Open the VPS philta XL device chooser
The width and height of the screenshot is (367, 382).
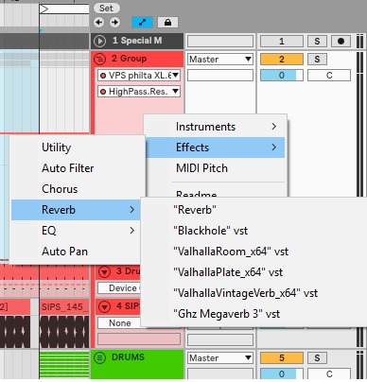coord(139,76)
